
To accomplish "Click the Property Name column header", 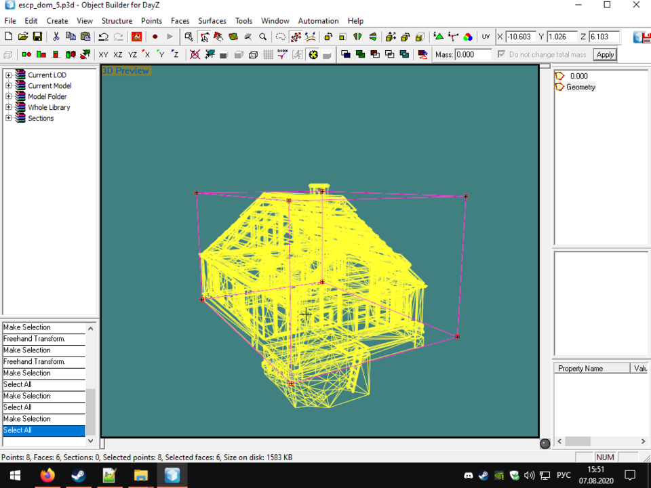I will coord(591,368).
